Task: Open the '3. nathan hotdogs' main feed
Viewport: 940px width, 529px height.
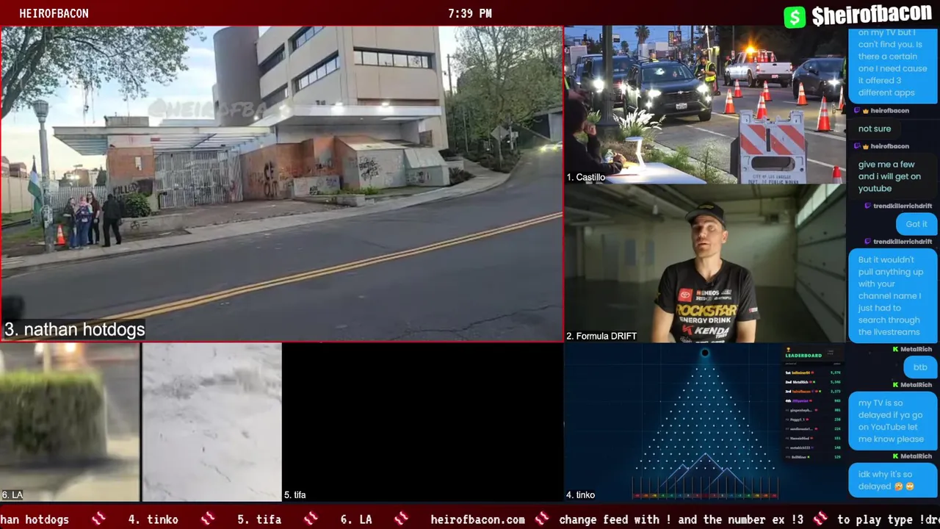Action: coord(281,184)
